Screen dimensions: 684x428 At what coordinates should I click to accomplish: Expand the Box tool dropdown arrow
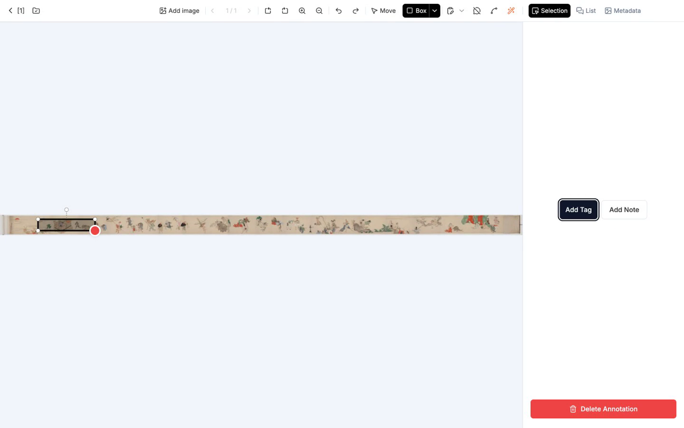point(435,11)
